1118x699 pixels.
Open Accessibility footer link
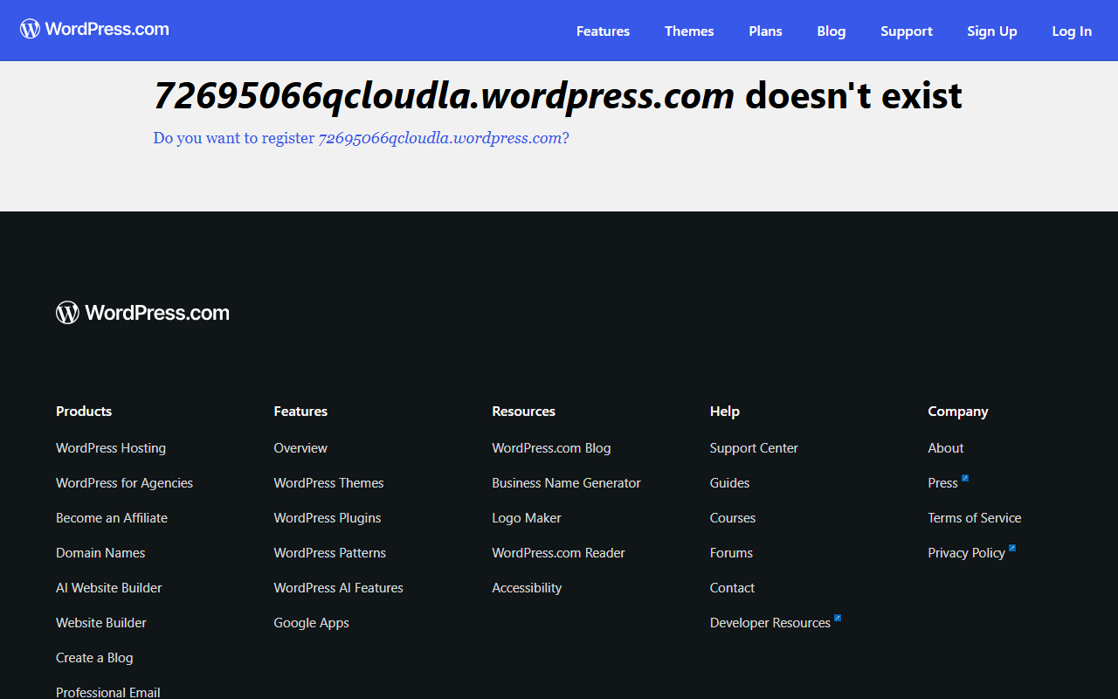coord(527,588)
